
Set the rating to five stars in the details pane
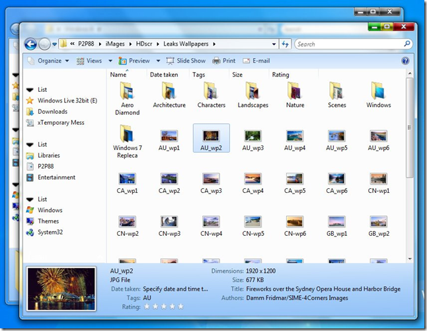[x=180, y=307]
